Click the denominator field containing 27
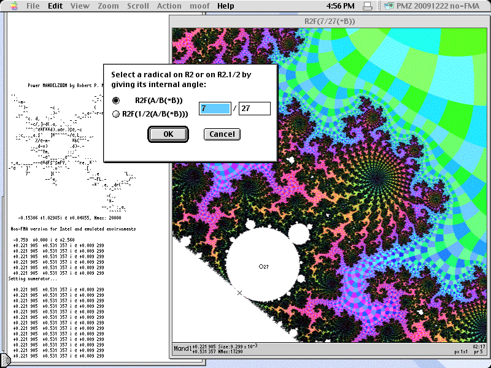Screen dimensions: 491x368 [x=255, y=109]
